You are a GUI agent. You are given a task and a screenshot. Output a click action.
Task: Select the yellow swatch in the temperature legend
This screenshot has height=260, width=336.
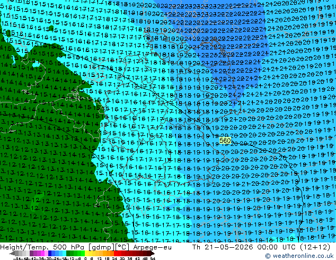coord(86,253)
